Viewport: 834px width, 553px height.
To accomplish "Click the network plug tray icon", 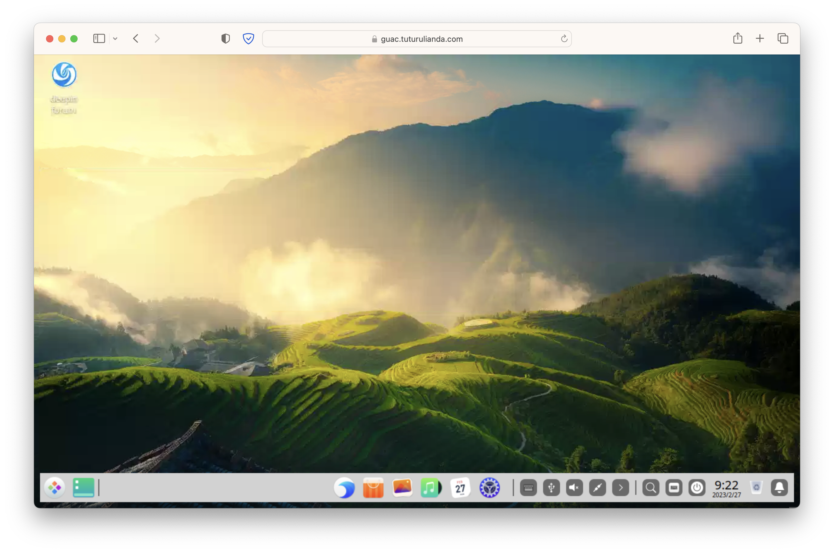I will (598, 488).
